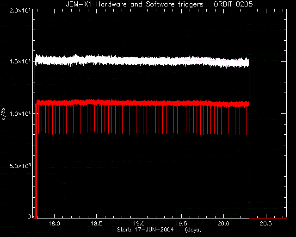
Task: Click the plot title JEM-X1 Hardware and Software triggers
Action: (135, 4)
